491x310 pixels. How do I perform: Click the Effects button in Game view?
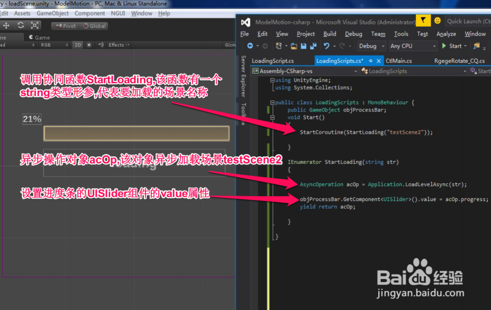pyautogui.click(x=116, y=45)
